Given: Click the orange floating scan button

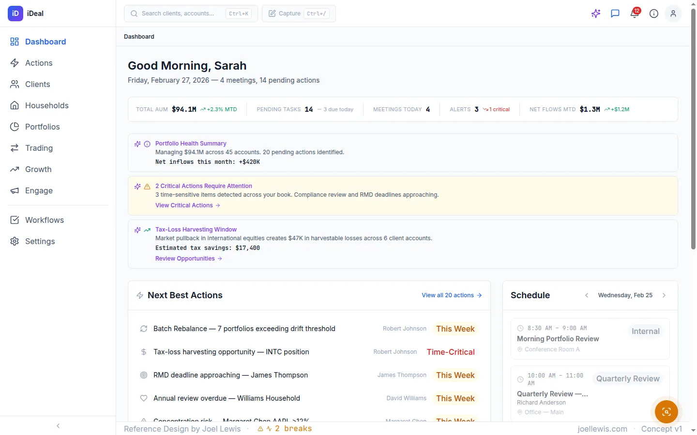Looking at the screenshot, I should (x=666, y=411).
